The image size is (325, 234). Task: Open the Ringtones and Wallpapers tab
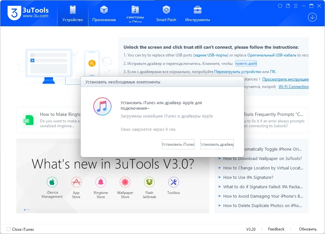[135, 14]
